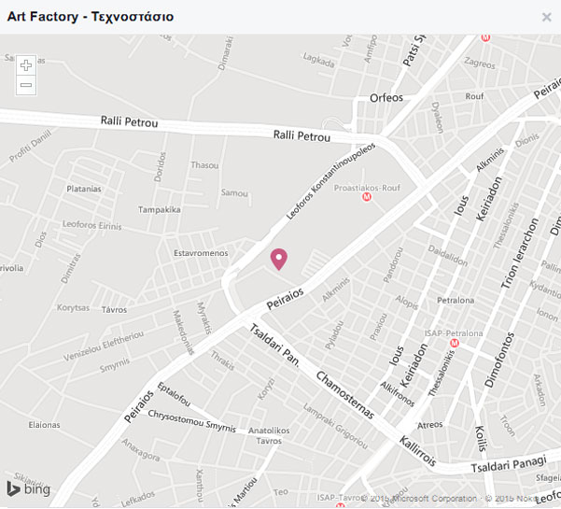Screen dimensions: 561x509
Task: Click the metro icon near Zagreos
Action: pos(485,37)
